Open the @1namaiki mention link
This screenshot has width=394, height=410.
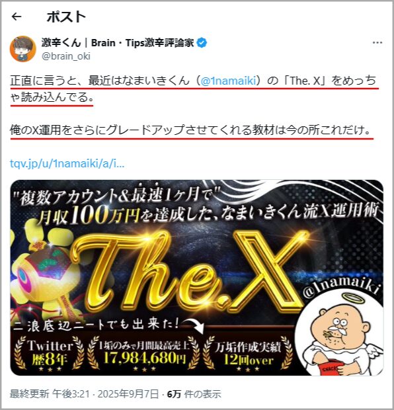click(228, 81)
